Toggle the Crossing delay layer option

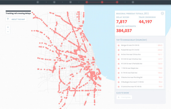point(124,97)
